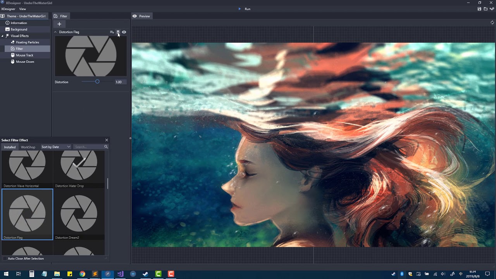Click the preview image of underwater girl
The width and height of the screenshot is (496, 279).
[x=313, y=145]
